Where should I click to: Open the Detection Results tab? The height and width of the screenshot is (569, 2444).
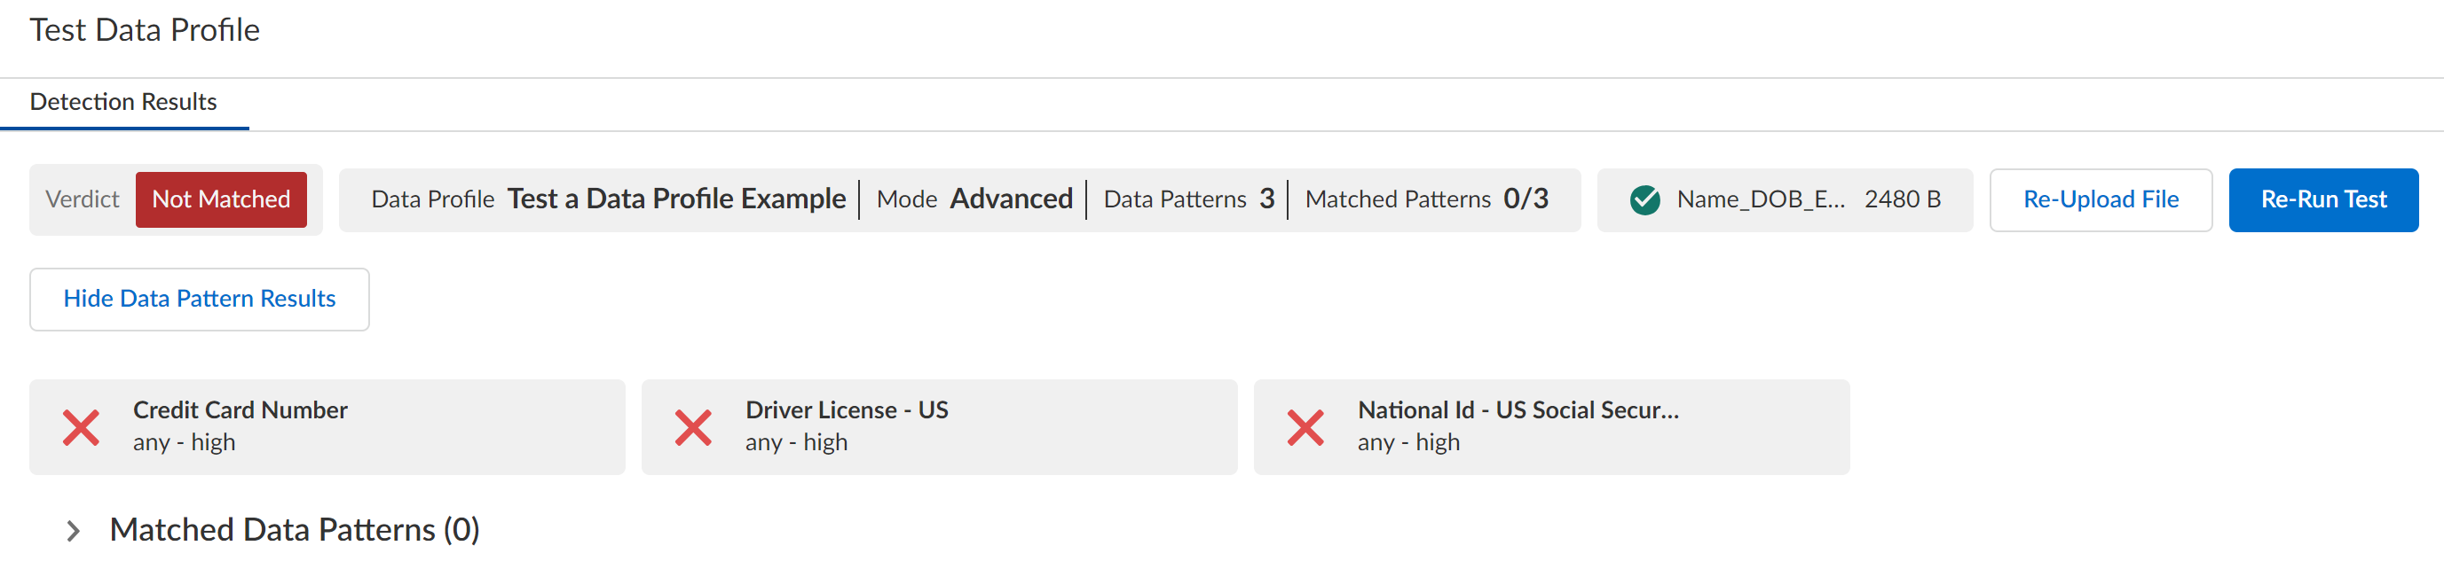point(123,101)
